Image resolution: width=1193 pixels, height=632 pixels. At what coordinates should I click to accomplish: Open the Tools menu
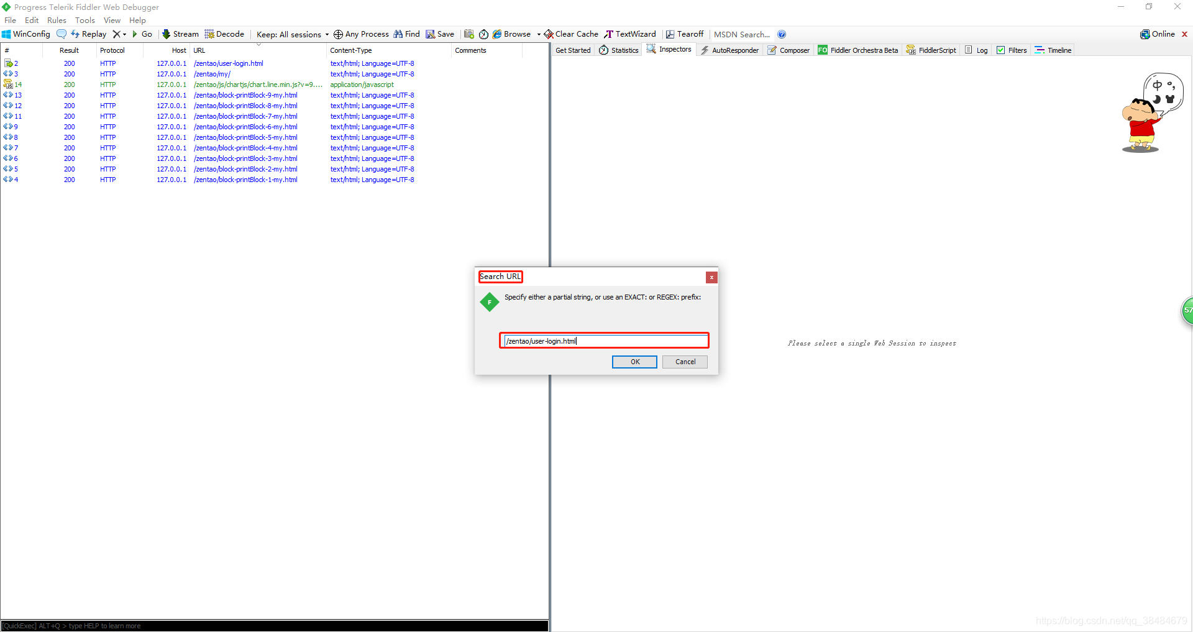click(x=85, y=21)
